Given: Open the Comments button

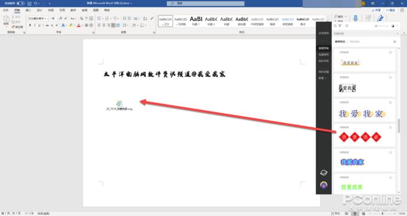Looking at the screenshot, I should [390, 10].
